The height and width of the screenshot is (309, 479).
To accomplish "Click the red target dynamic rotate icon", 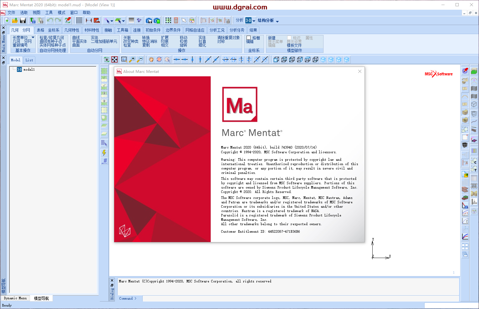I will [159, 59].
